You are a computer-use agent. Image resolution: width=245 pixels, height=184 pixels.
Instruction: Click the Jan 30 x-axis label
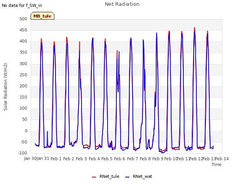[30, 158]
